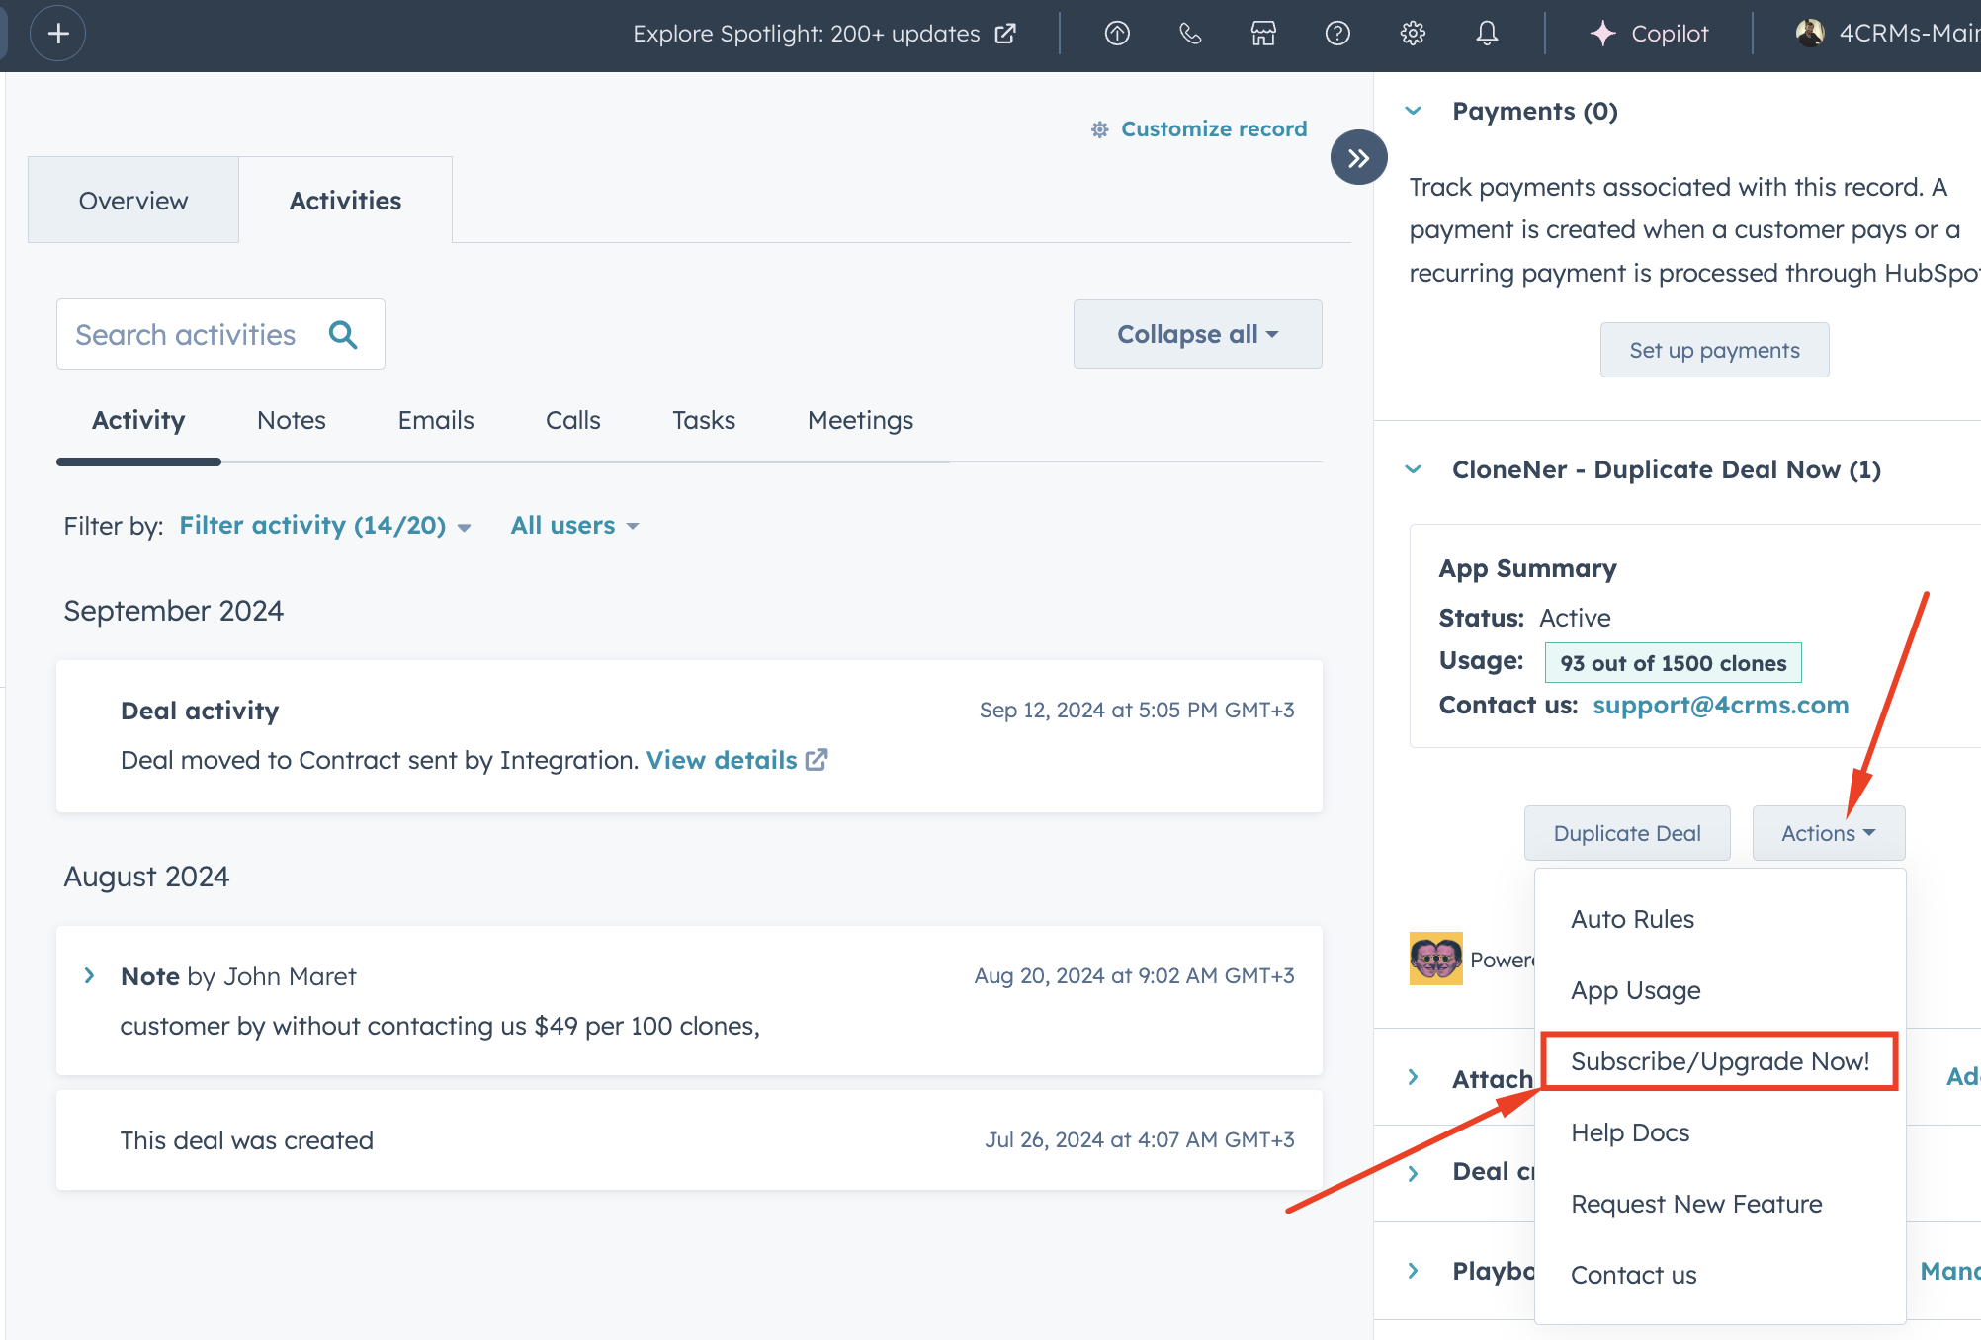
Task: Collapse the right sidebar with double-chevron button
Action: click(x=1358, y=157)
